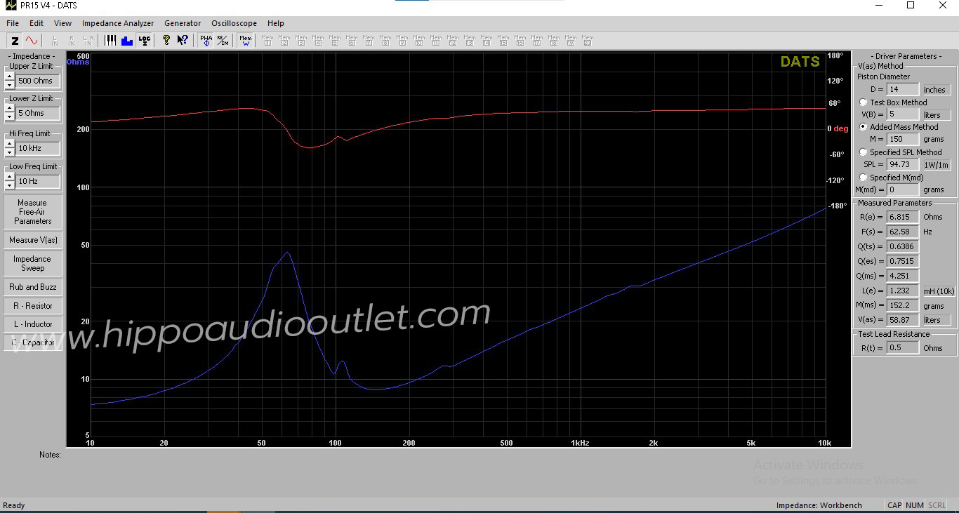Click the Rub and Buzz button
This screenshot has height=513, width=959.
(32, 287)
